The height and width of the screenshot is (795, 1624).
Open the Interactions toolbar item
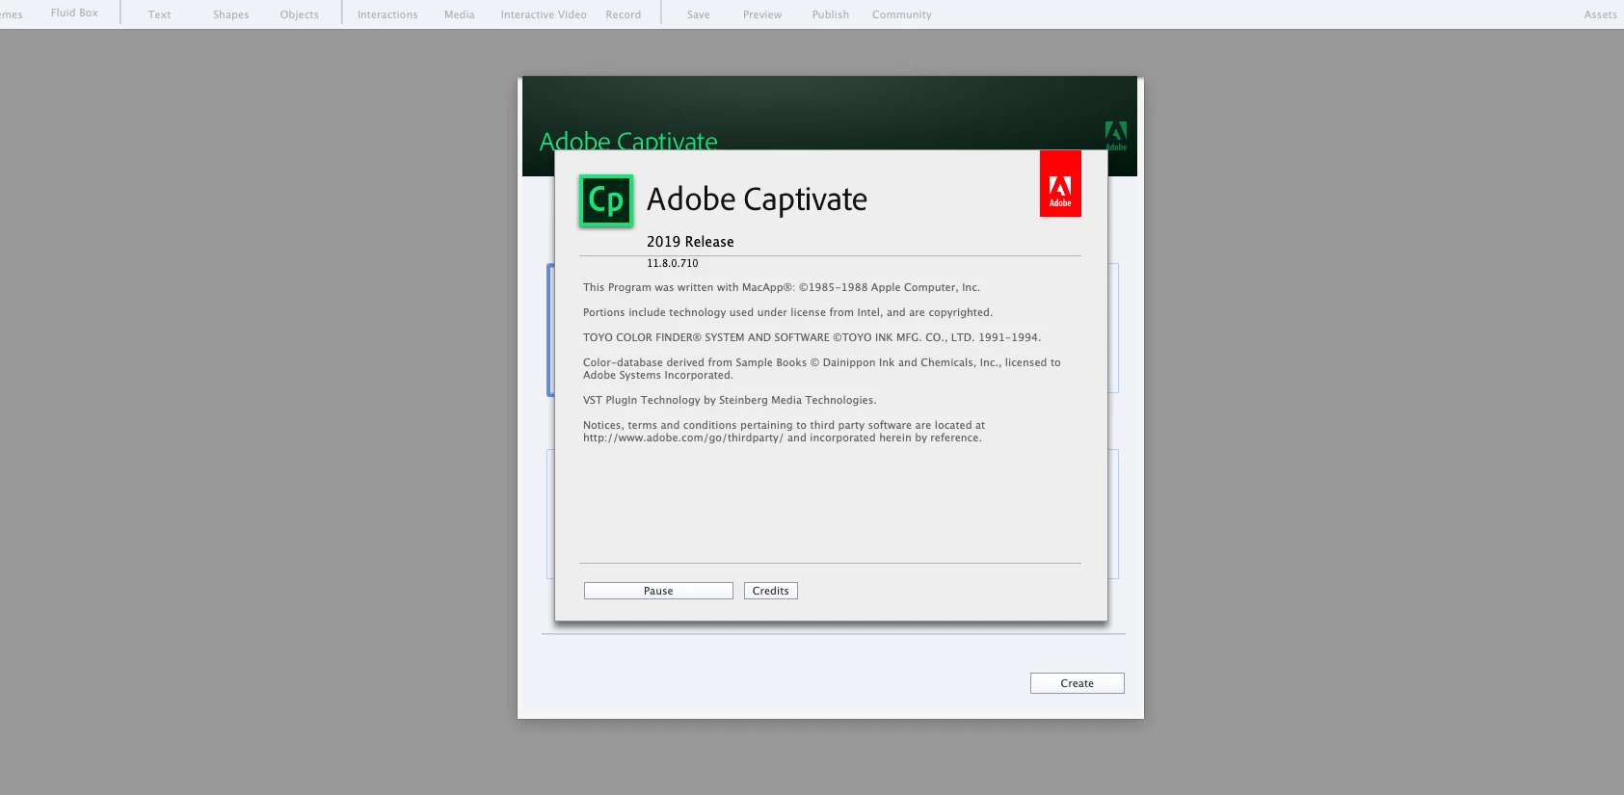[x=387, y=14]
